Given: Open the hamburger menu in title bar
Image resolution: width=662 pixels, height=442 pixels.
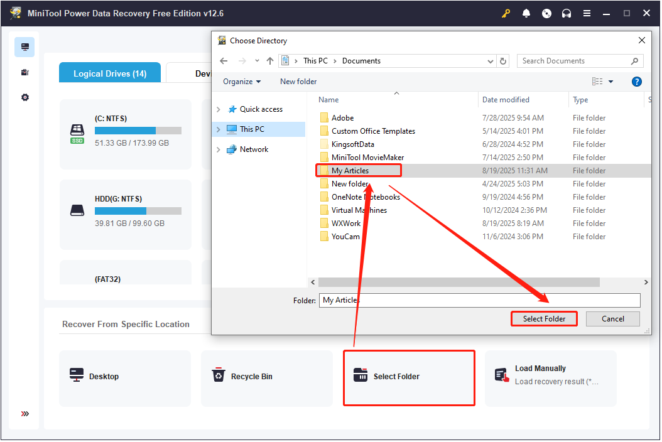Looking at the screenshot, I should [x=587, y=13].
